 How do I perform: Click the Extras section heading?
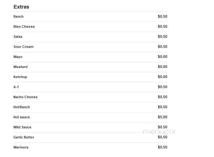pyautogui.click(x=21, y=7)
